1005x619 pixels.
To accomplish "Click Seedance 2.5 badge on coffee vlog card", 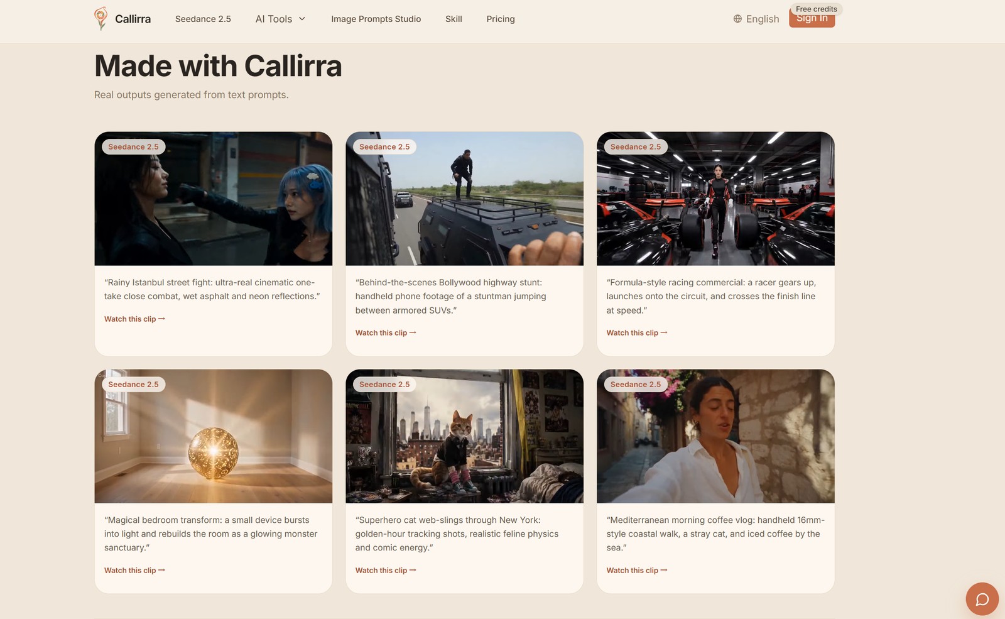I will click(x=636, y=385).
